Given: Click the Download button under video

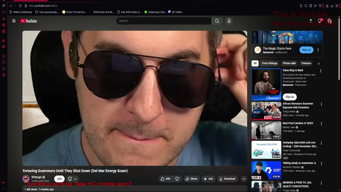Looking at the screenshot, I should pyautogui.click(x=227, y=179).
